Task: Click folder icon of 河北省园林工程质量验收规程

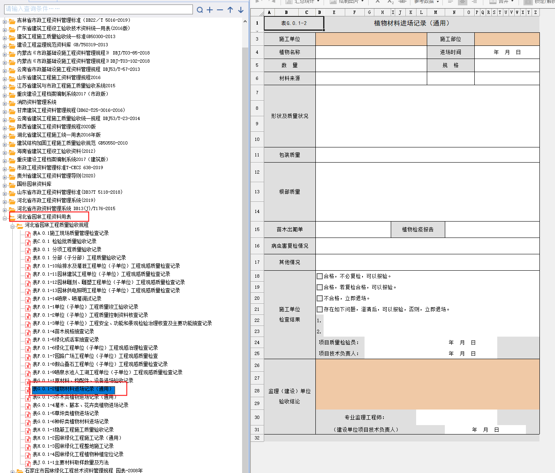Action: point(20,226)
